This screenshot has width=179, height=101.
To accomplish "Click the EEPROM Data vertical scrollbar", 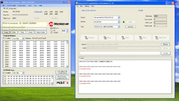I will coord(52,80).
